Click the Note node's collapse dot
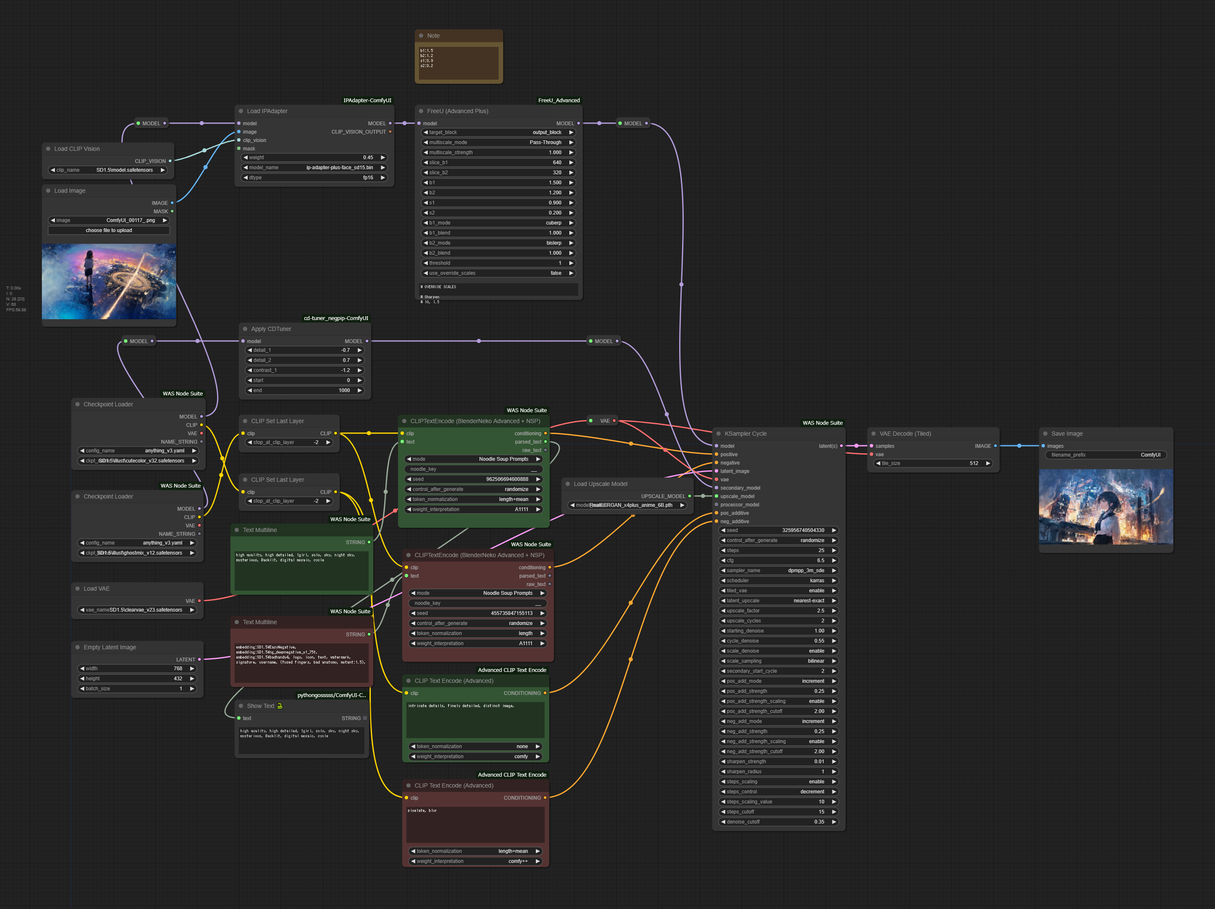This screenshot has width=1215, height=909. pyautogui.click(x=421, y=36)
